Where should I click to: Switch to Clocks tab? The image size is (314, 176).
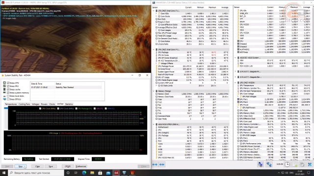pyautogui.click(x=52, y=104)
